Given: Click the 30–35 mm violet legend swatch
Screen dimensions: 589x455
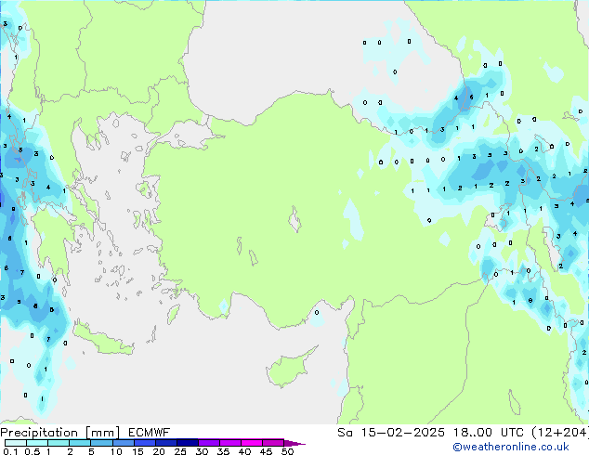Looking at the screenshot, I should (209, 443).
